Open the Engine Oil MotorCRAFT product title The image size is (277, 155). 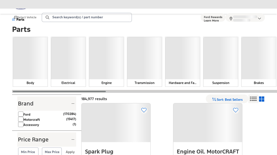[x=208, y=152]
